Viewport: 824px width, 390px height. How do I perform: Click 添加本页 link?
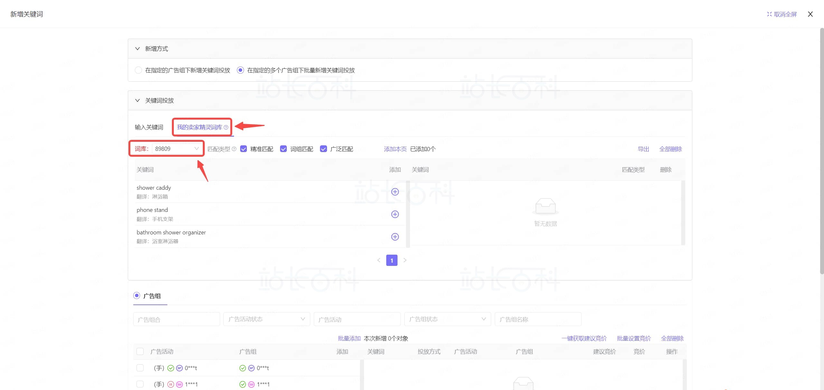pos(395,149)
